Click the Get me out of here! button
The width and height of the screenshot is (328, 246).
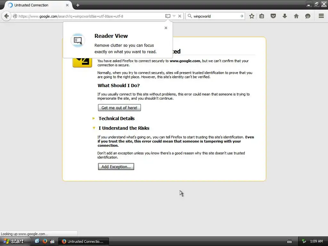pyautogui.click(x=119, y=108)
